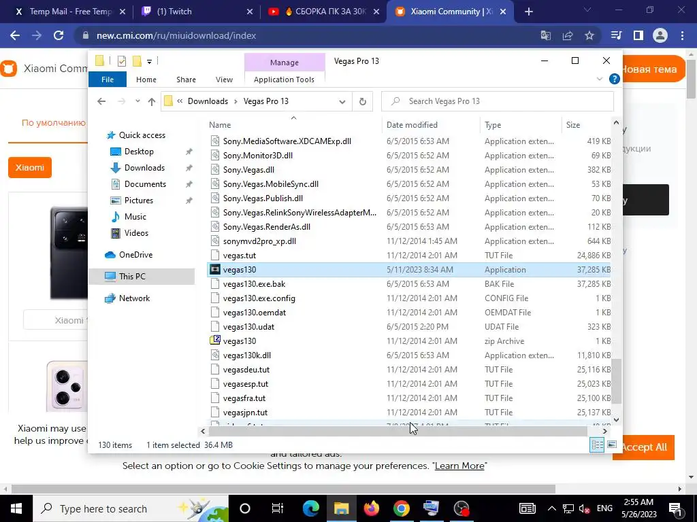Open the View ribbon tab

click(224, 80)
